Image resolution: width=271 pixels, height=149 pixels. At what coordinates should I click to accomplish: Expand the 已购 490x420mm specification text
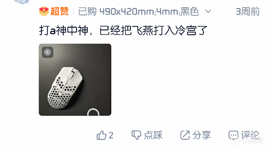[139, 11]
